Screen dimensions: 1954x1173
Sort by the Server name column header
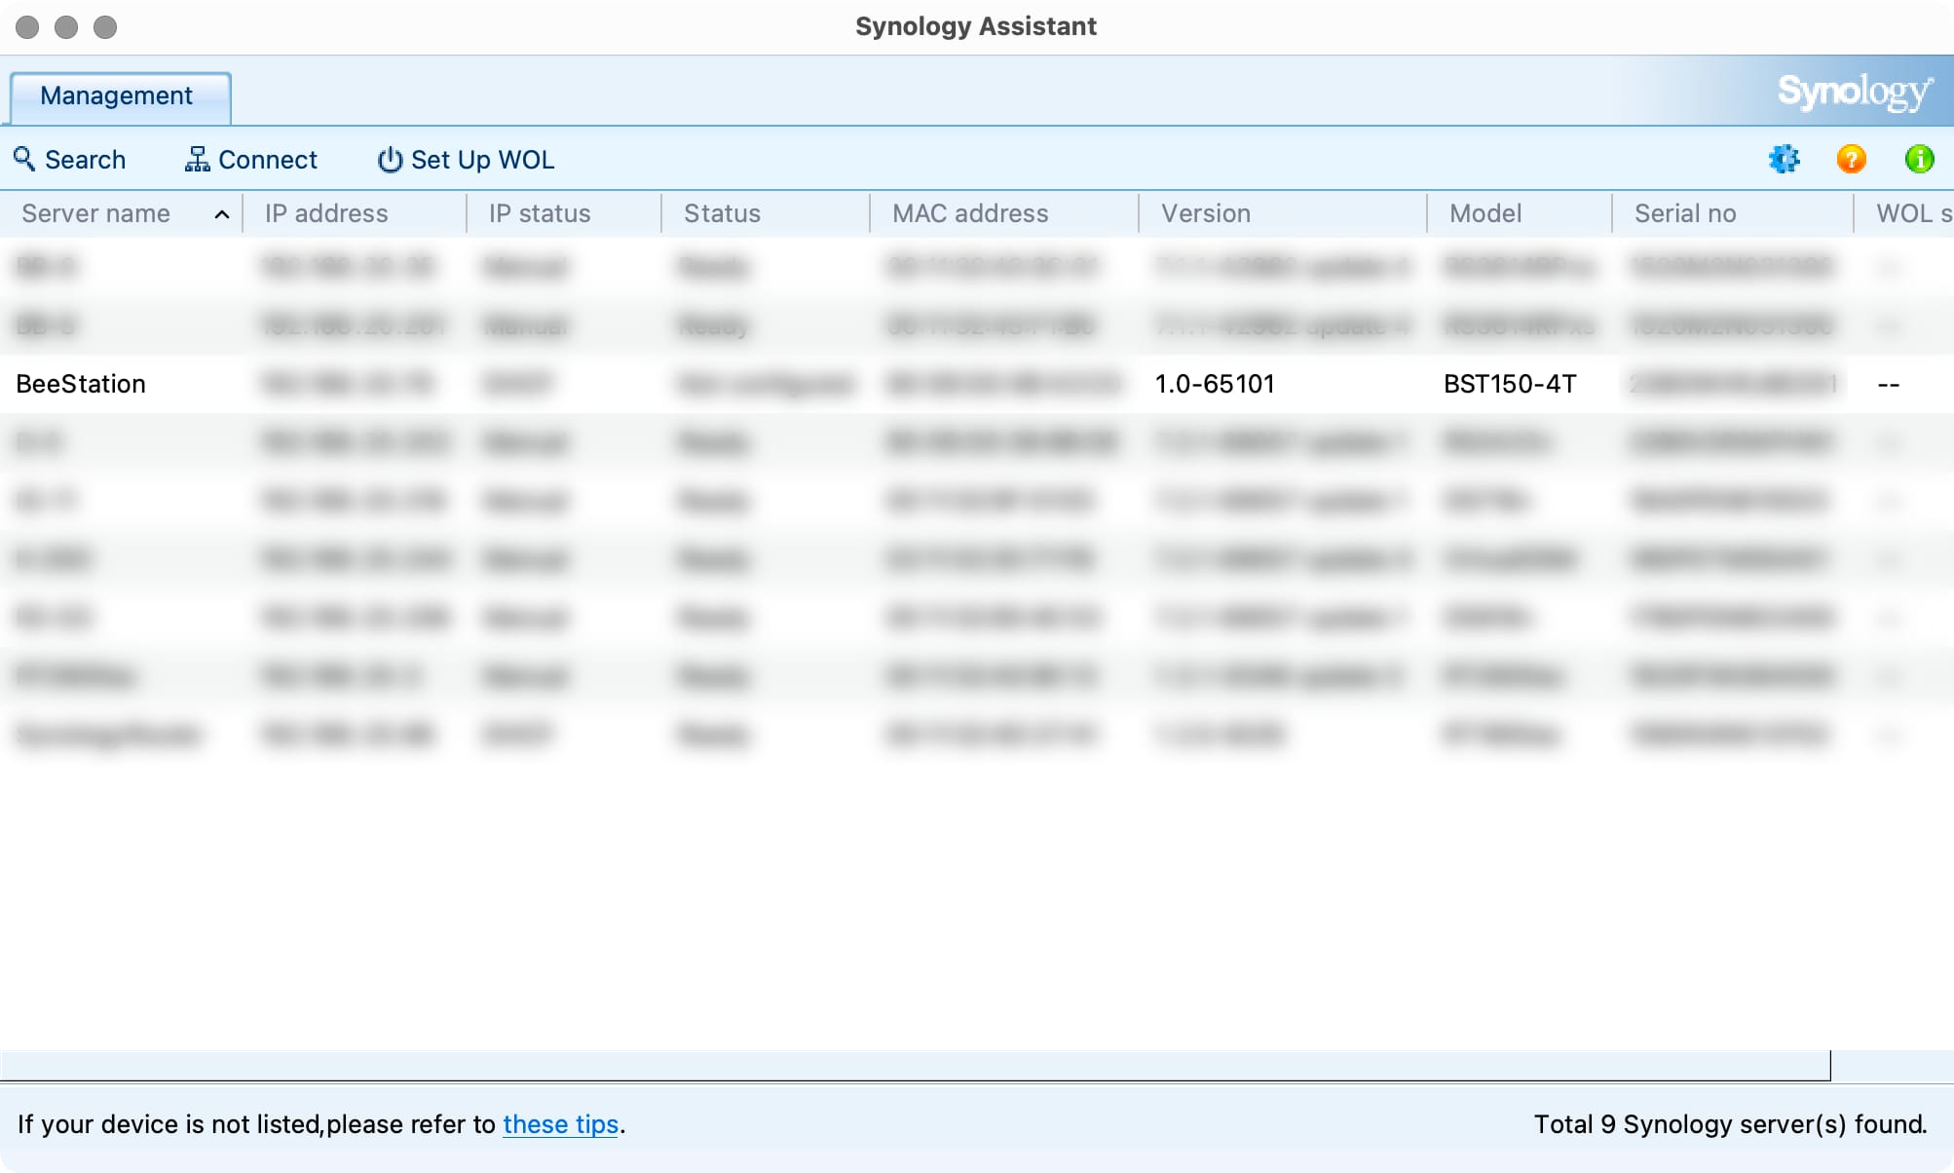pyautogui.click(x=121, y=213)
